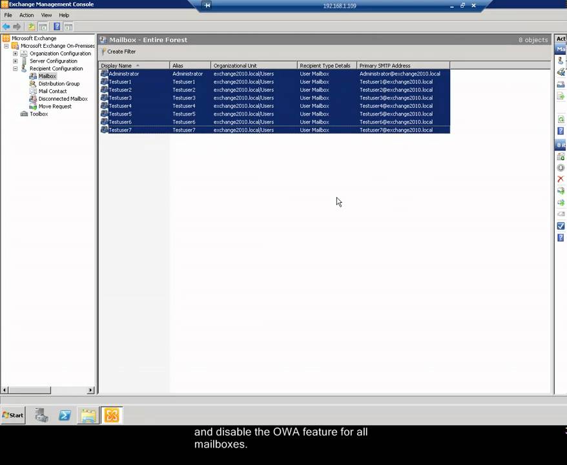Click the New Mailbox user action icon
The height and width of the screenshot is (465, 567).
click(x=561, y=60)
